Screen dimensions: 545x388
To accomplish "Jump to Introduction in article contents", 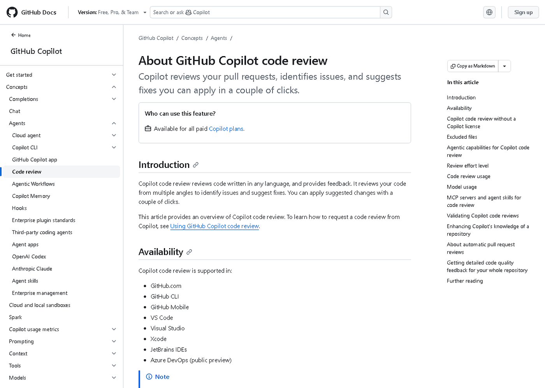I will coord(461,97).
